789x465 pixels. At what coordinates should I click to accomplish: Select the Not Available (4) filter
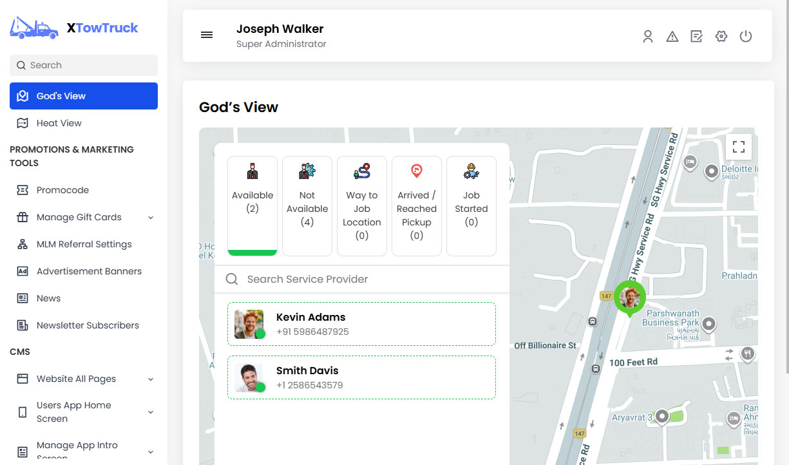click(x=307, y=205)
